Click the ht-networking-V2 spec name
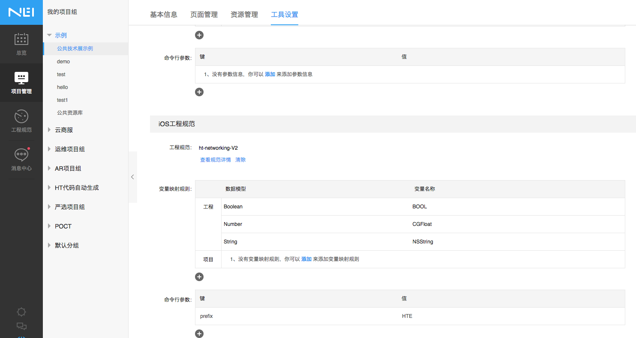Screen dimensions: 636x338 pos(218,148)
